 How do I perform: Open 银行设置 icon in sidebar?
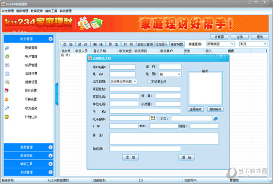pyautogui.click(x=6, y=91)
